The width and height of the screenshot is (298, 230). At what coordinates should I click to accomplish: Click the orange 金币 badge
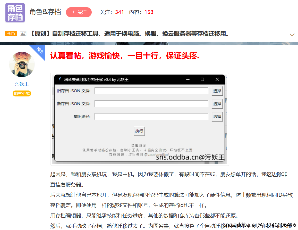11,34
